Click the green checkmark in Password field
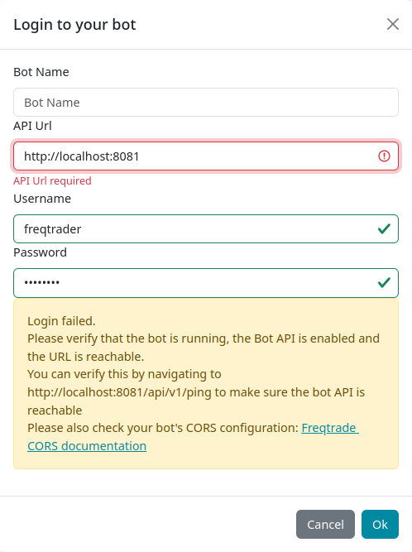Image resolution: width=412 pixels, height=552 pixels. click(384, 282)
